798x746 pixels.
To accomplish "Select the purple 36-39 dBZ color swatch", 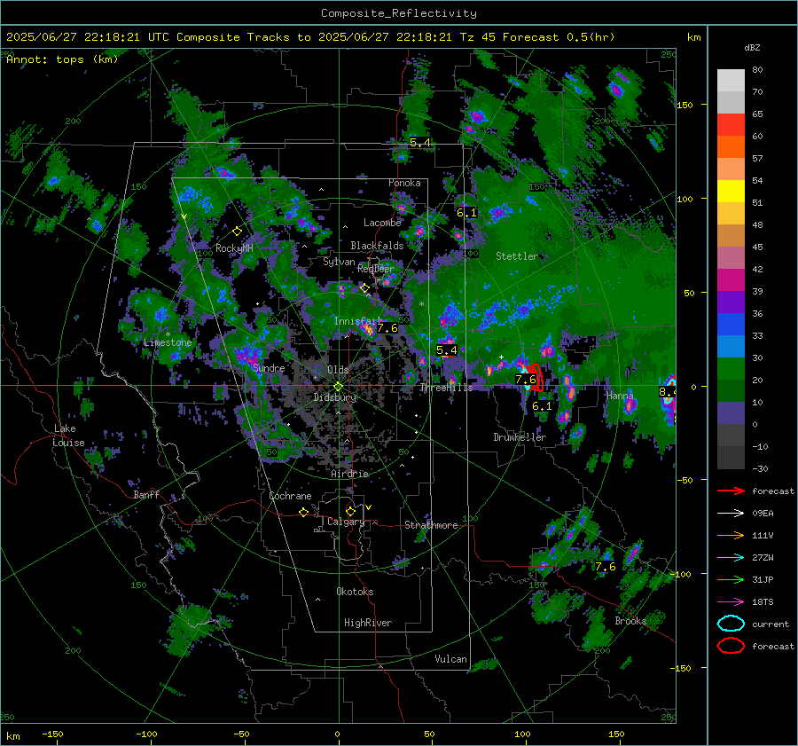I will (731, 302).
